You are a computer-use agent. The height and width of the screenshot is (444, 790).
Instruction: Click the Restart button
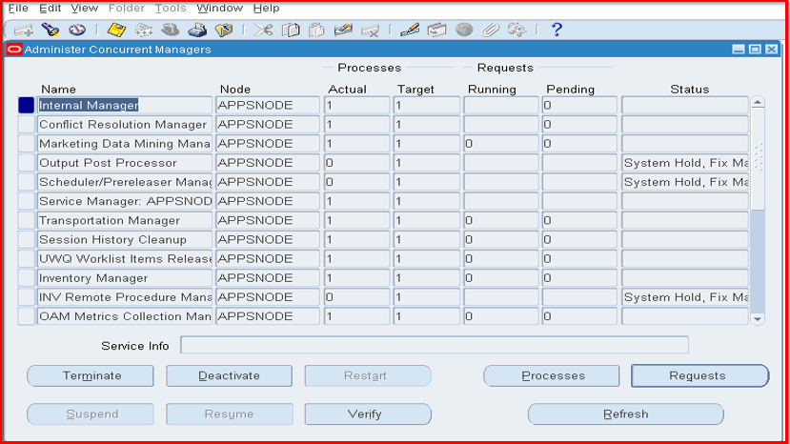tap(368, 376)
